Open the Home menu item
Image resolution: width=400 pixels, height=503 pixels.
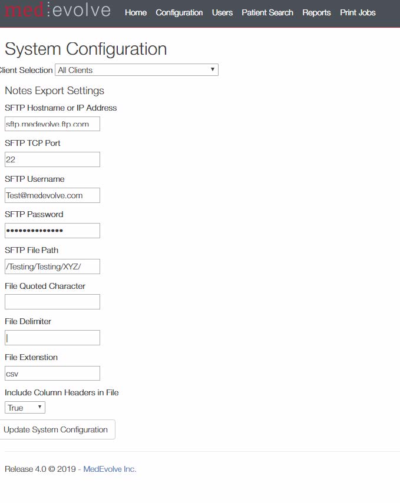[x=135, y=12]
